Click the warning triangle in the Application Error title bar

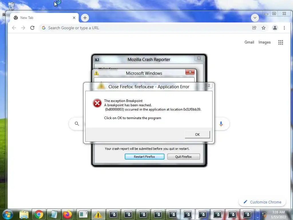pos(101,86)
